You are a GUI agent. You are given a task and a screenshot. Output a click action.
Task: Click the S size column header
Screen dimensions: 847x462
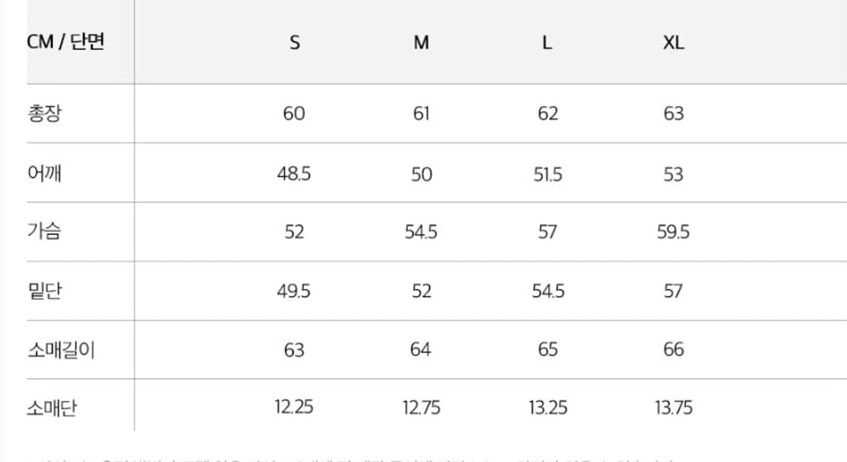coord(294,43)
